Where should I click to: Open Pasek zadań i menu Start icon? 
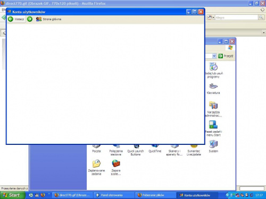(213, 128)
